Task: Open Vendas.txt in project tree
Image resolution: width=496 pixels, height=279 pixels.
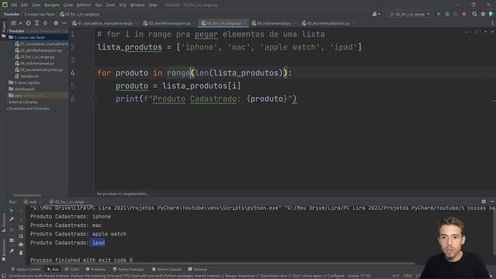Action: (27, 76)
